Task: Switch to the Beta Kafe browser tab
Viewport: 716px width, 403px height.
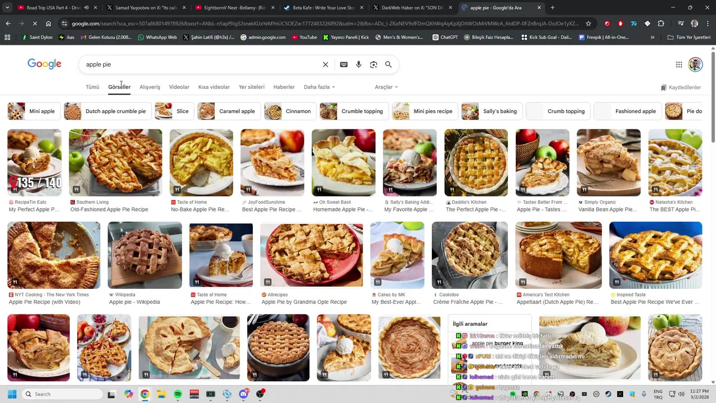Action: 324,8
